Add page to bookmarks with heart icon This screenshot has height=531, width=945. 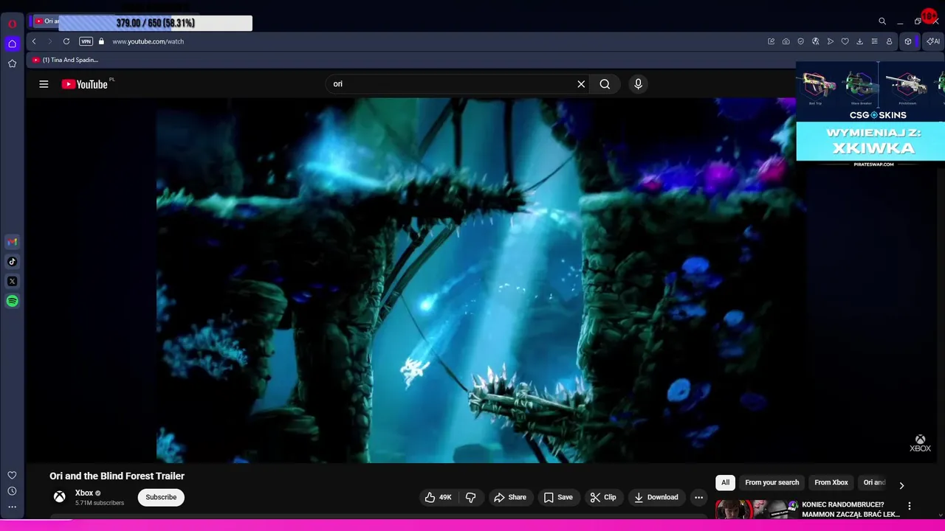click(845, 41)
